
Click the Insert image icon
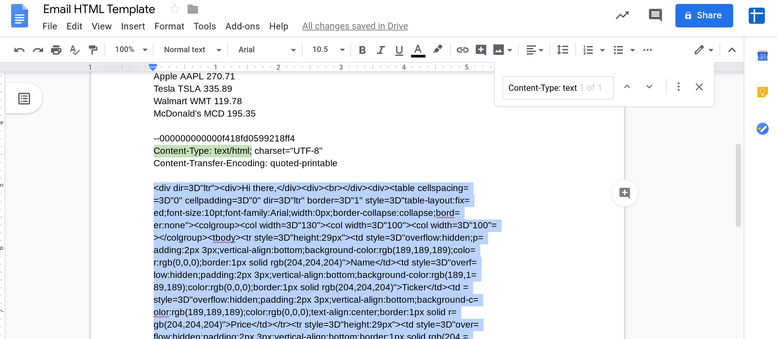pyautogui.click(x=498, y=50)
